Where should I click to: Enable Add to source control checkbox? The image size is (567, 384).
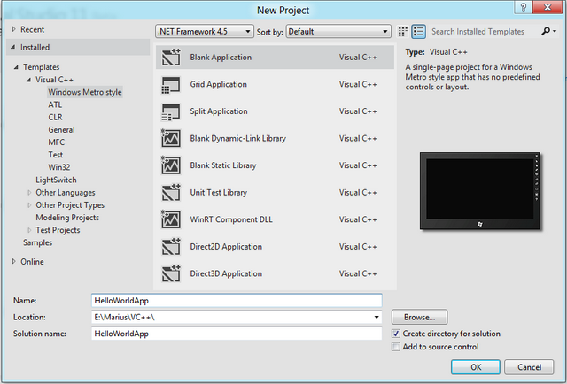396,347
